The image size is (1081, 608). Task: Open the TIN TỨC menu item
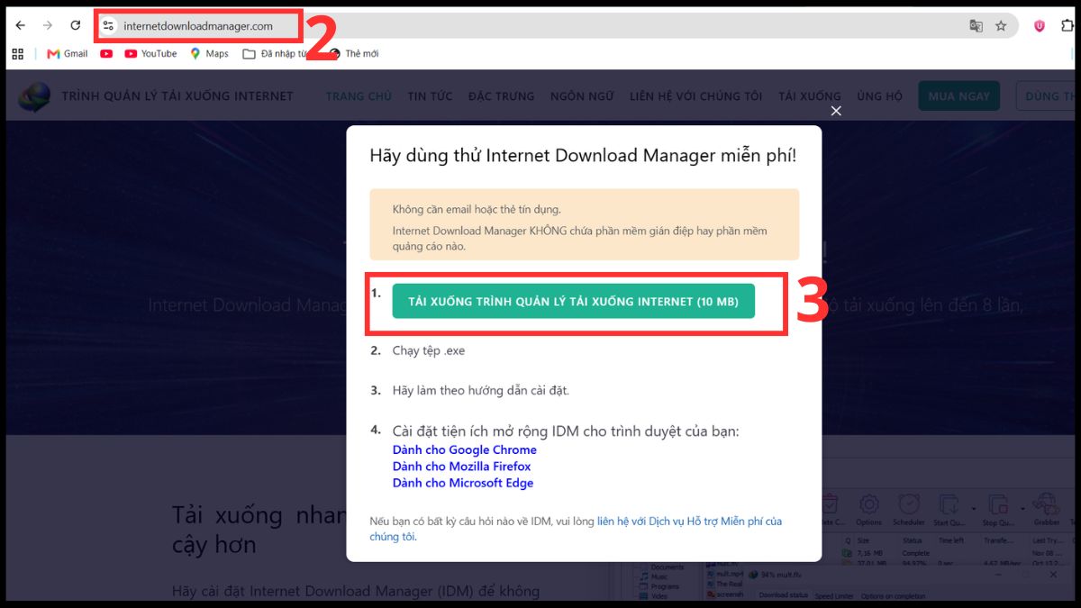pyautogui.click(x=430, y=96)
